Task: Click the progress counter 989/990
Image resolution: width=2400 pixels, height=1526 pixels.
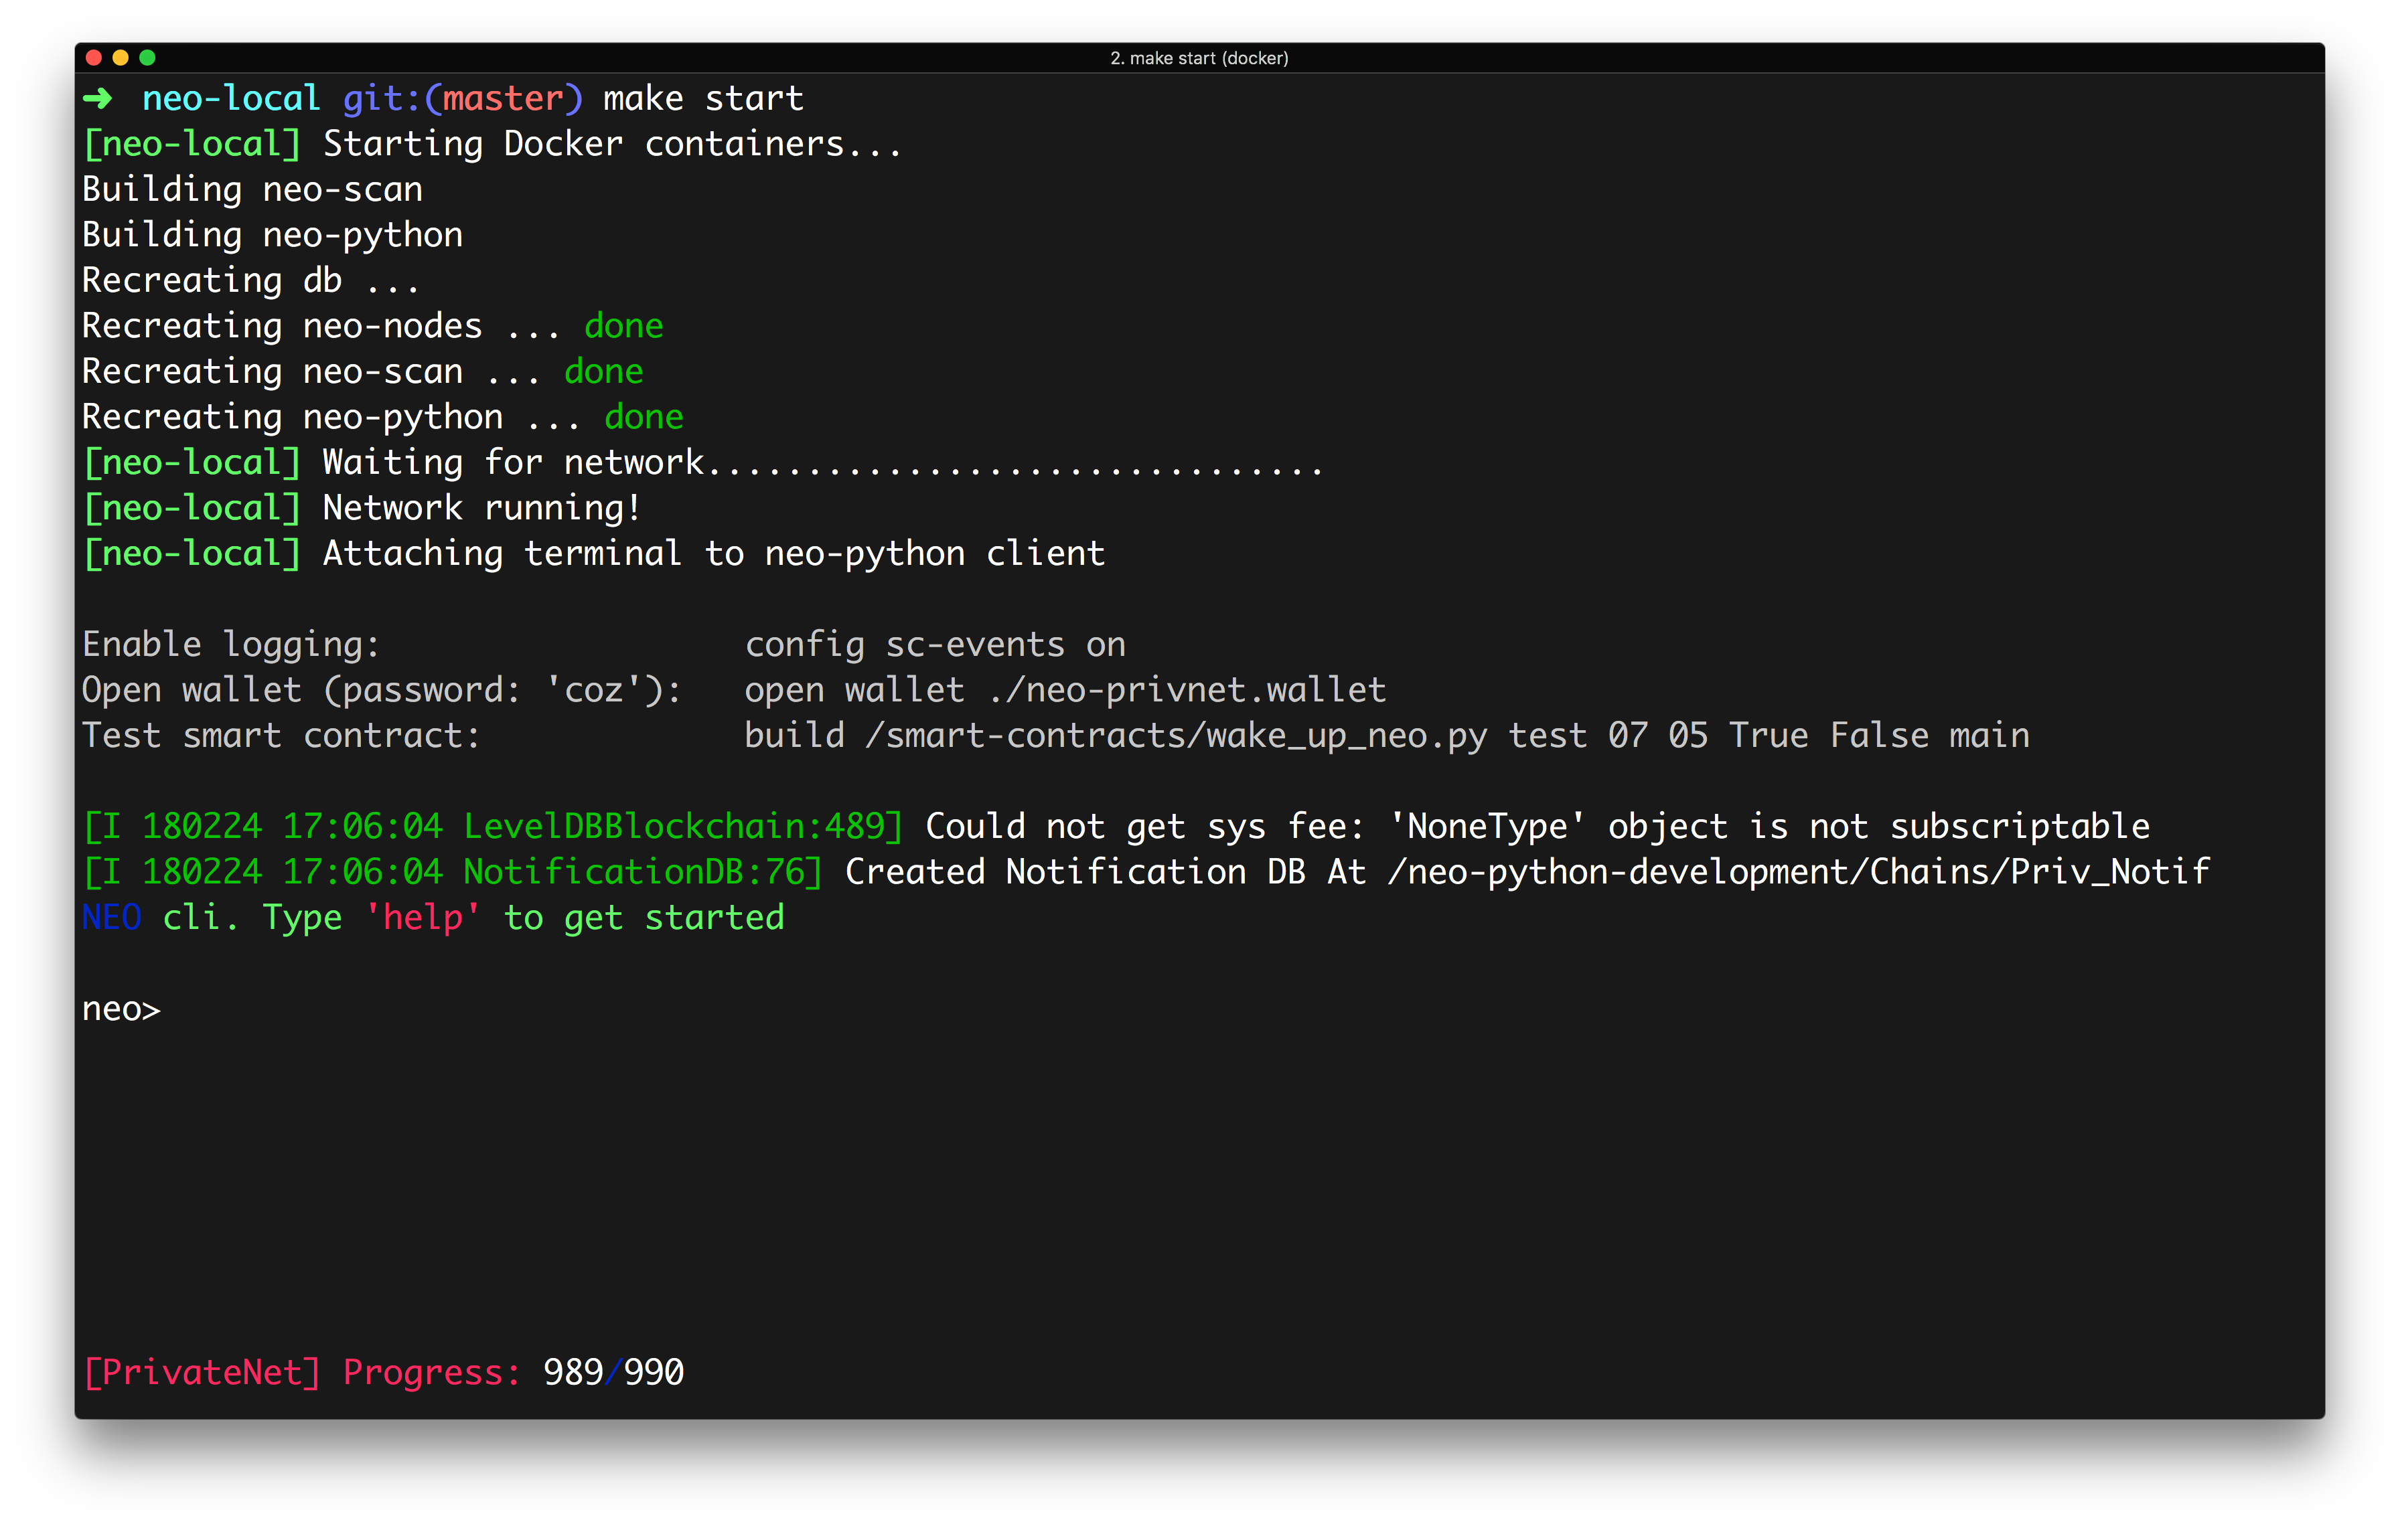Action: tap(613, 1371)
